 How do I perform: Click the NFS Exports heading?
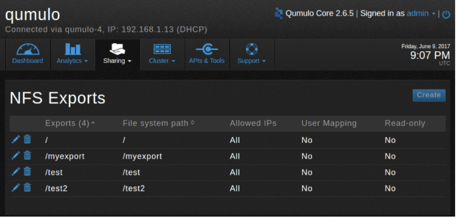[x=57, y=98]
